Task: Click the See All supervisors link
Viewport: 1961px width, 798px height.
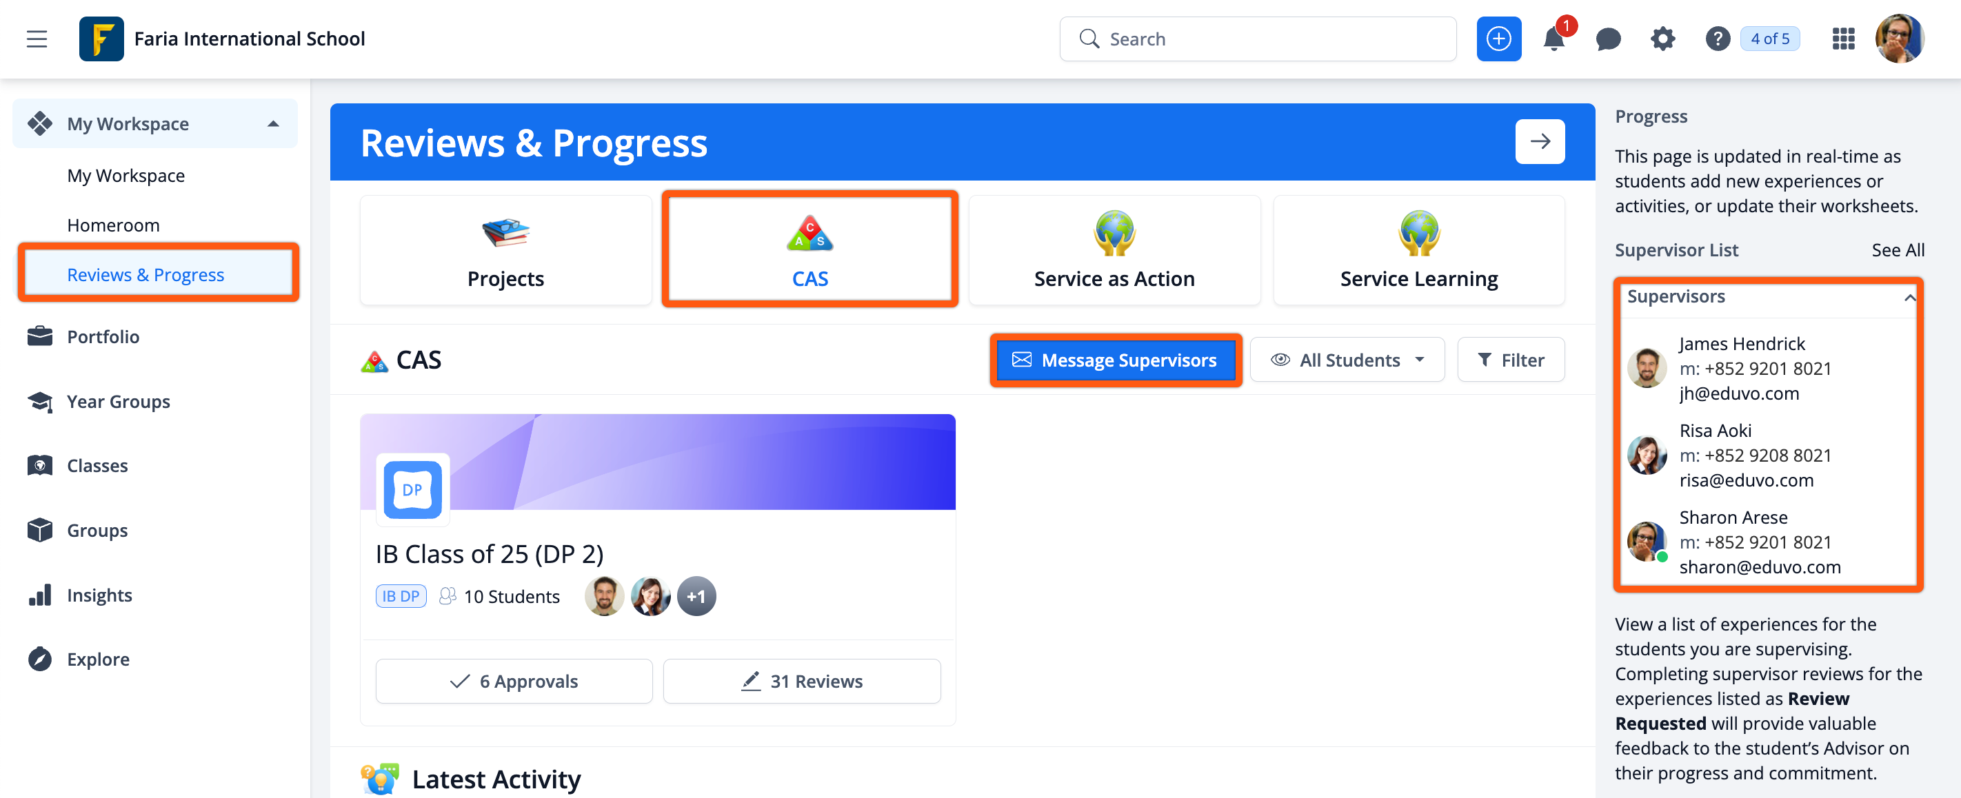Action: point(1897,250)
